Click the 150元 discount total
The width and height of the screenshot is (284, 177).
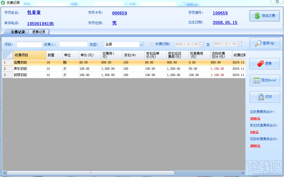click(254, 132)
